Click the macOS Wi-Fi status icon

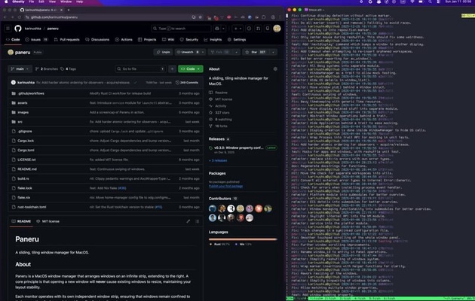[412, 2]
